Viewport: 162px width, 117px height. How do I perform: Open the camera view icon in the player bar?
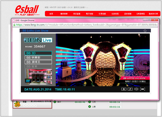[x=124, y=89]
